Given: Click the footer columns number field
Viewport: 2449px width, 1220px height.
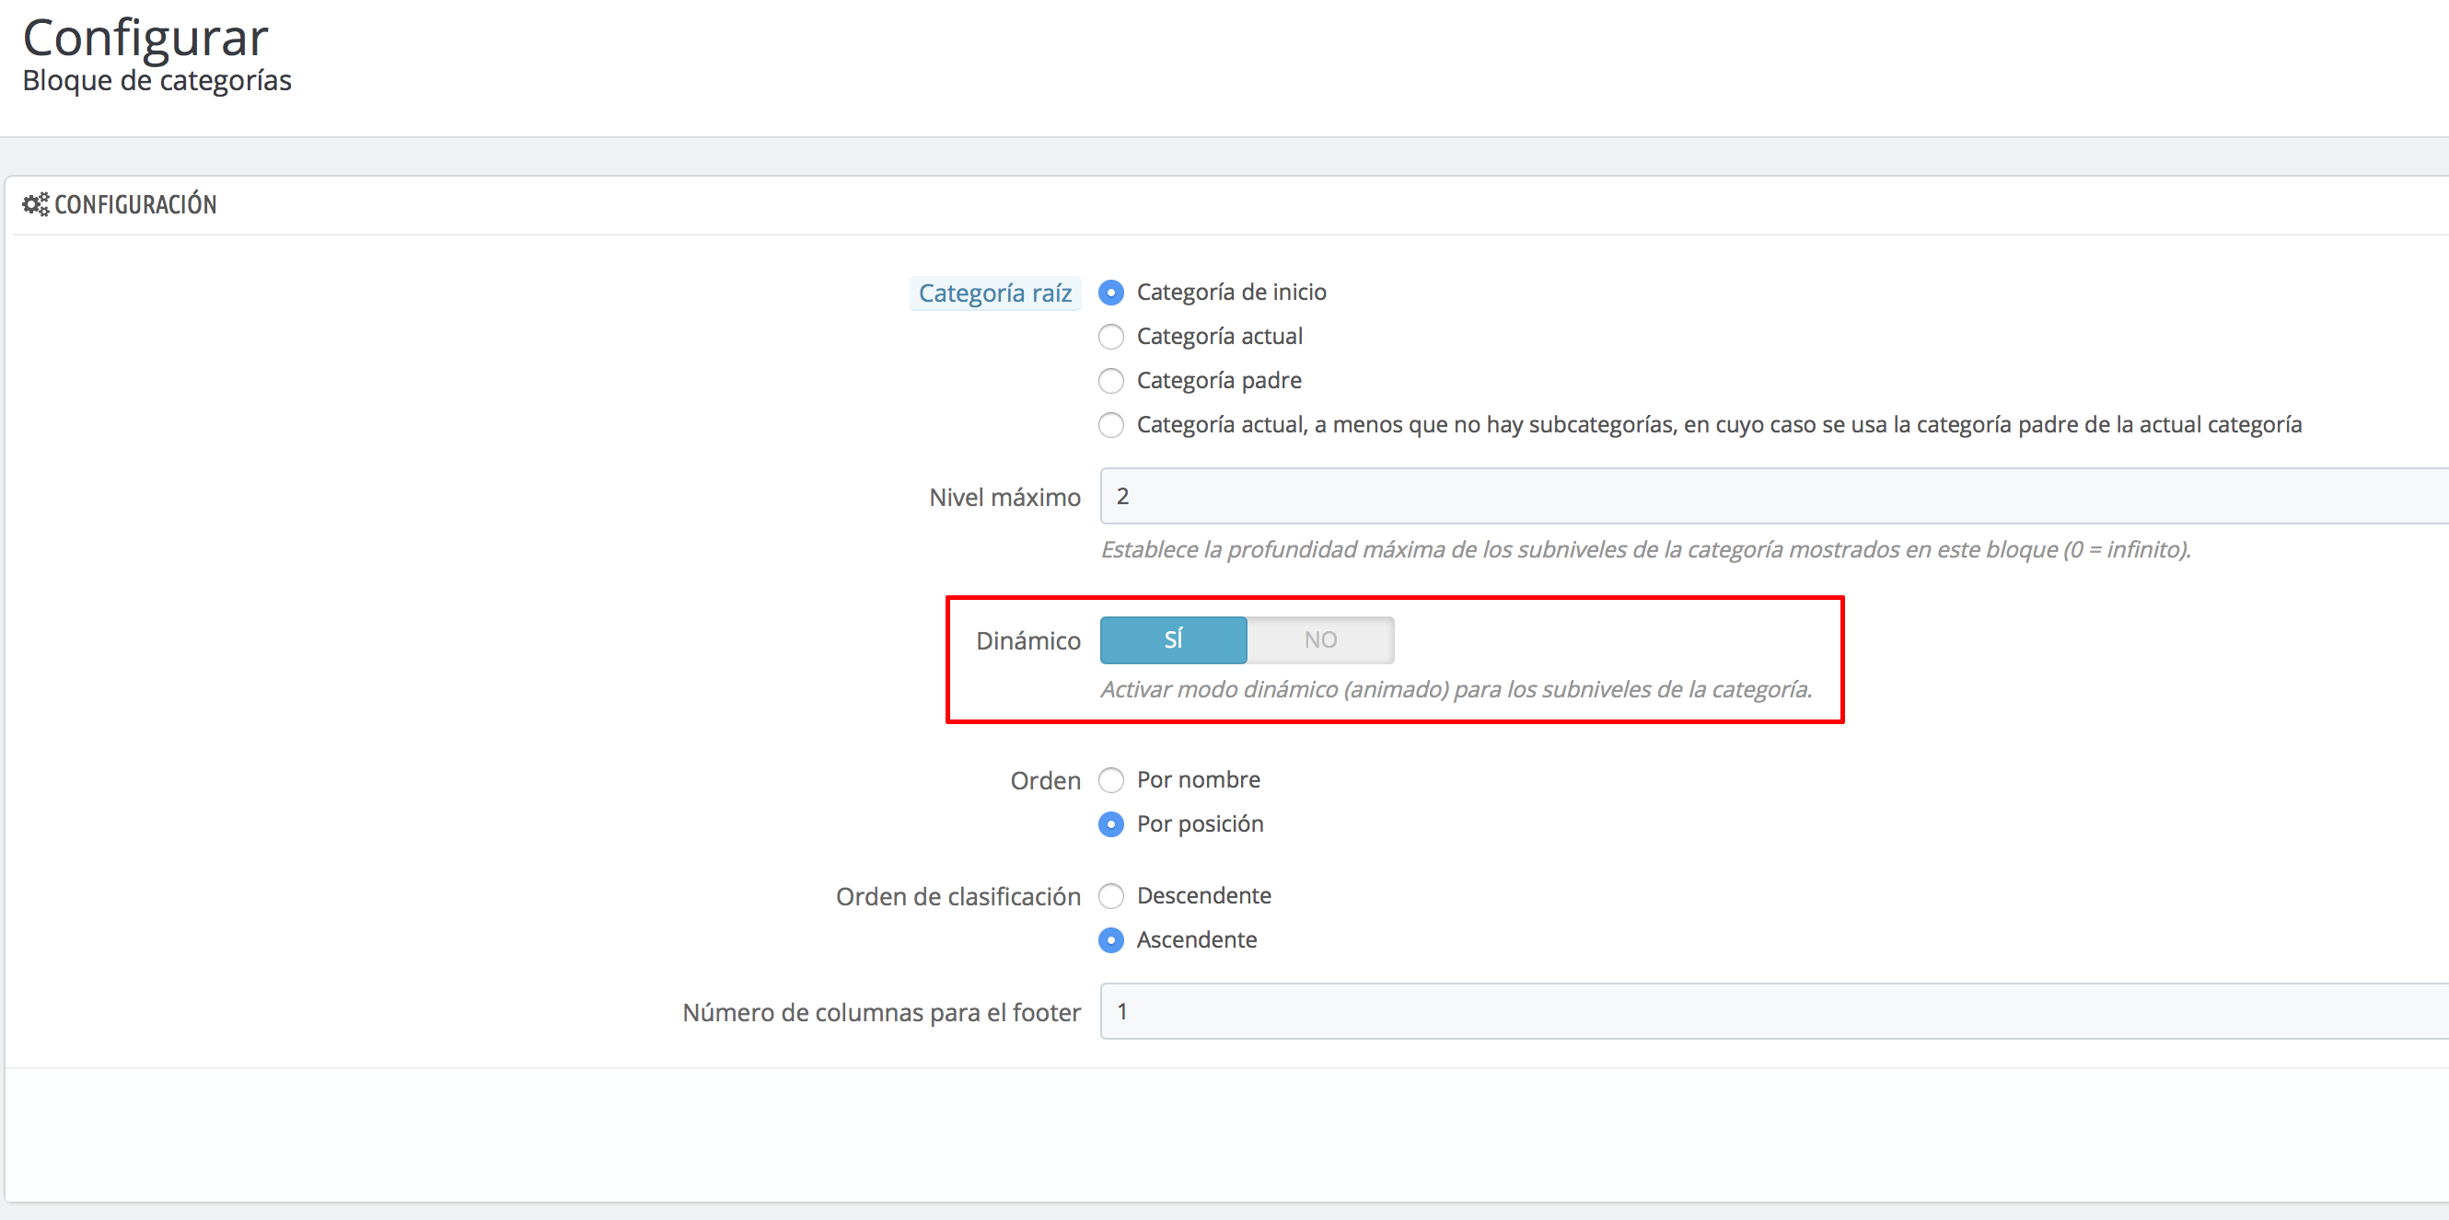Looking at the screenshot, I should [x=1769, y=1011].
